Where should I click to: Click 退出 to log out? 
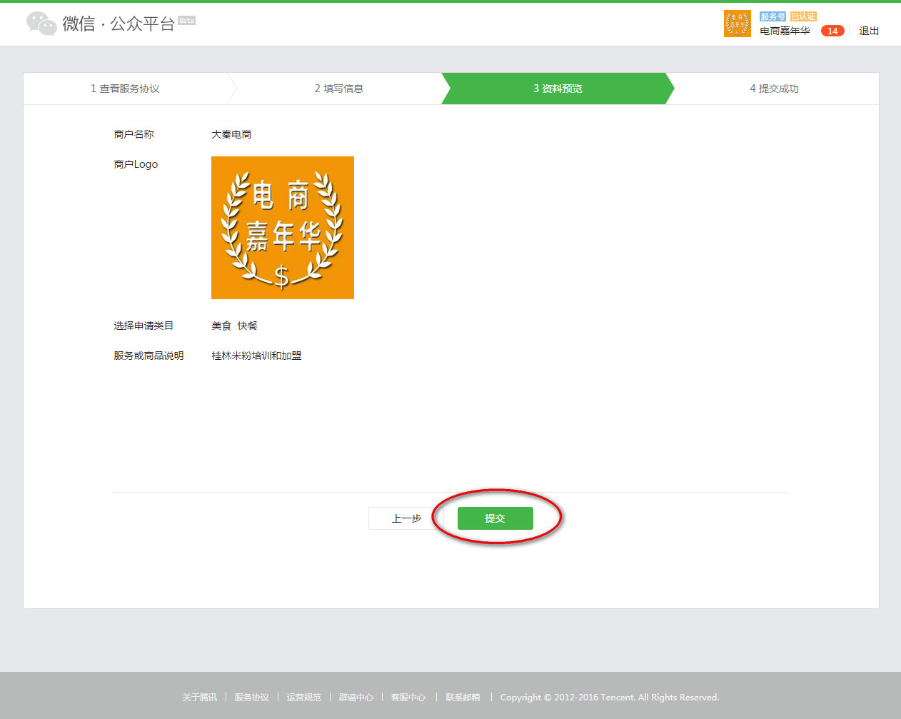[869, 31]
